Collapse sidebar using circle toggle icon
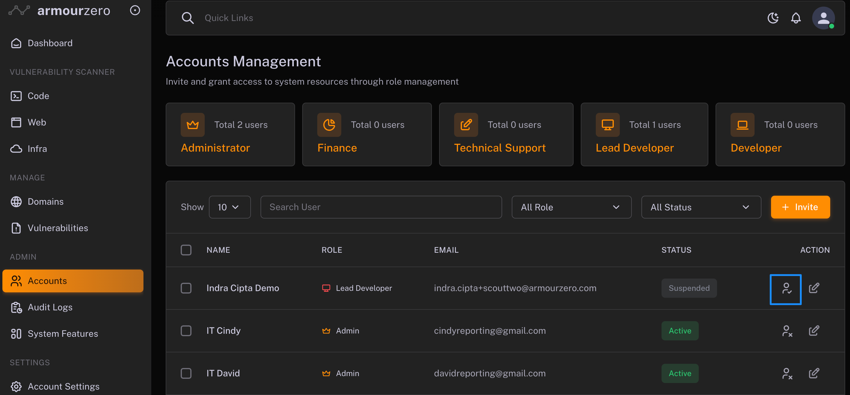 [x=135, y=11]
